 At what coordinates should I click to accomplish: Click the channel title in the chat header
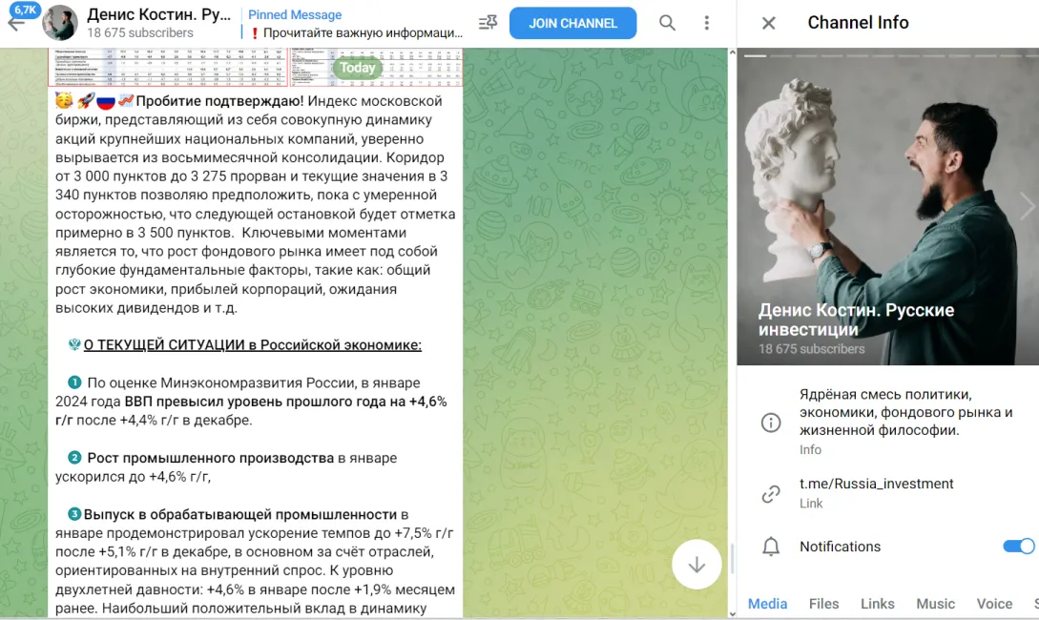(x=159, y=14)
